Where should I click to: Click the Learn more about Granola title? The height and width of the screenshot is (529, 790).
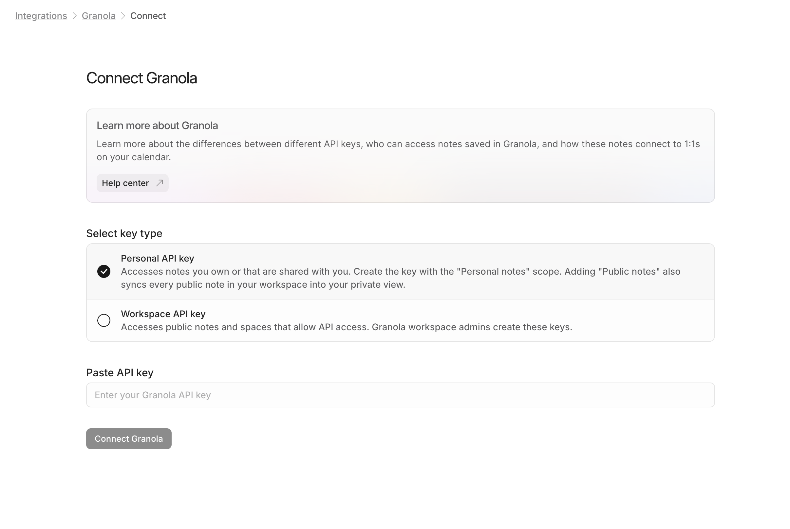click(x=157, y=126)
